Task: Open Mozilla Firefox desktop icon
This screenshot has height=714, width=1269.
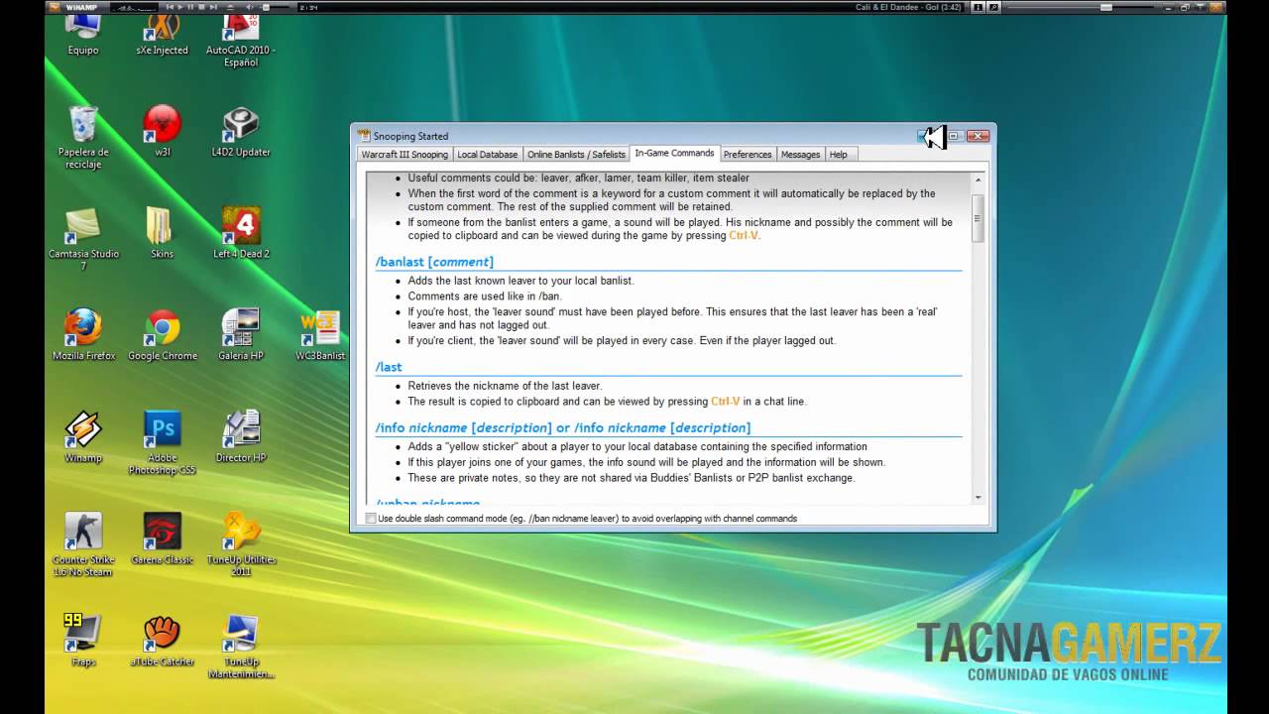Action: point(83,335)
